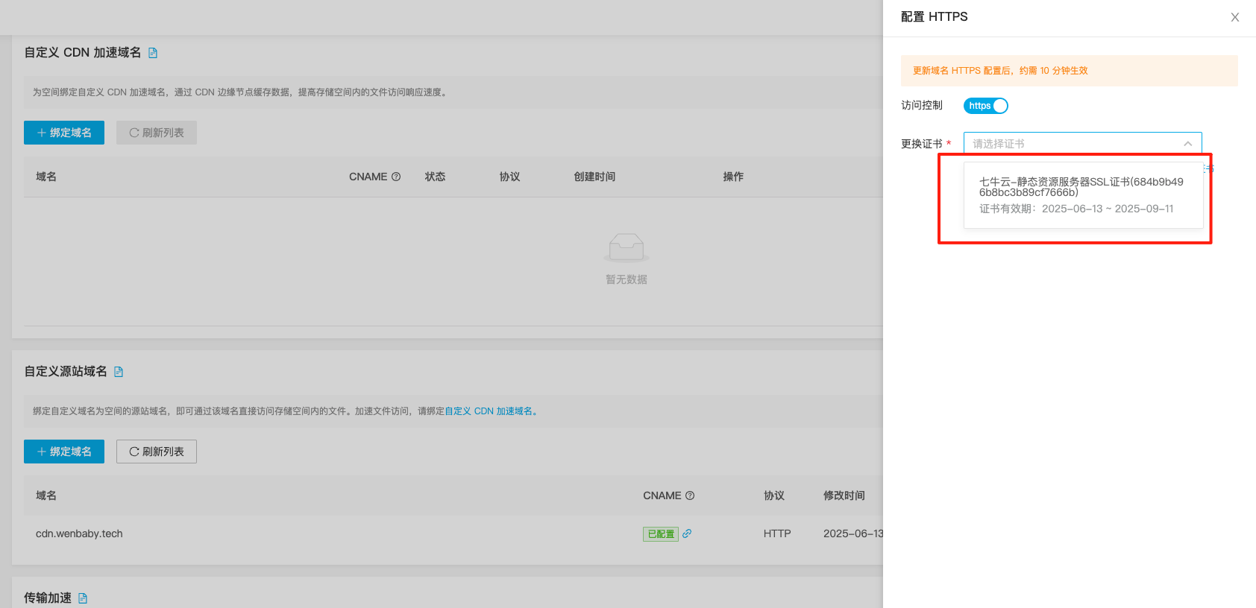Select the 七牛云-静态资源服务器SSL证书 option

point(1083,195)
